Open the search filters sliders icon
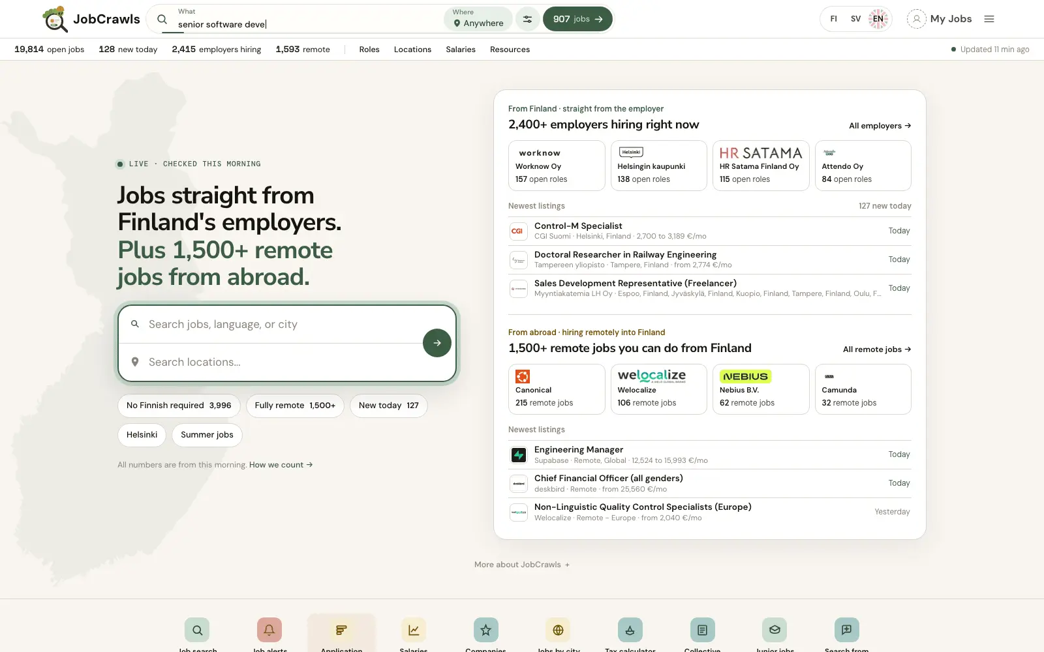1044x652 pixels. tap(527, 19)
